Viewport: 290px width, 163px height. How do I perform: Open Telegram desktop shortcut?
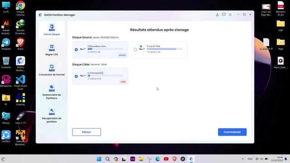click(x=6, y=44)
